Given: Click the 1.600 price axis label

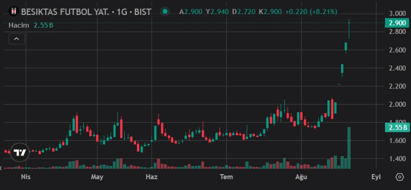Looking at the screenshot, I should [x=397, y=140].
